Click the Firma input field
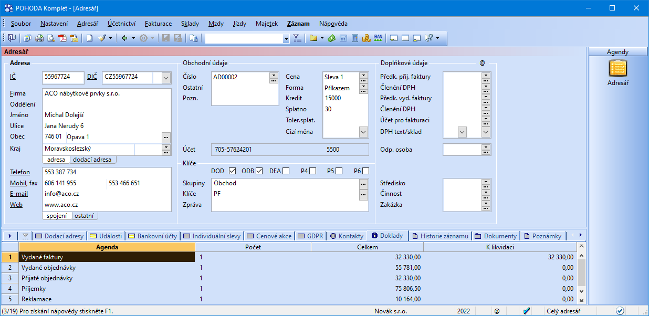 [x=107, y=93]
